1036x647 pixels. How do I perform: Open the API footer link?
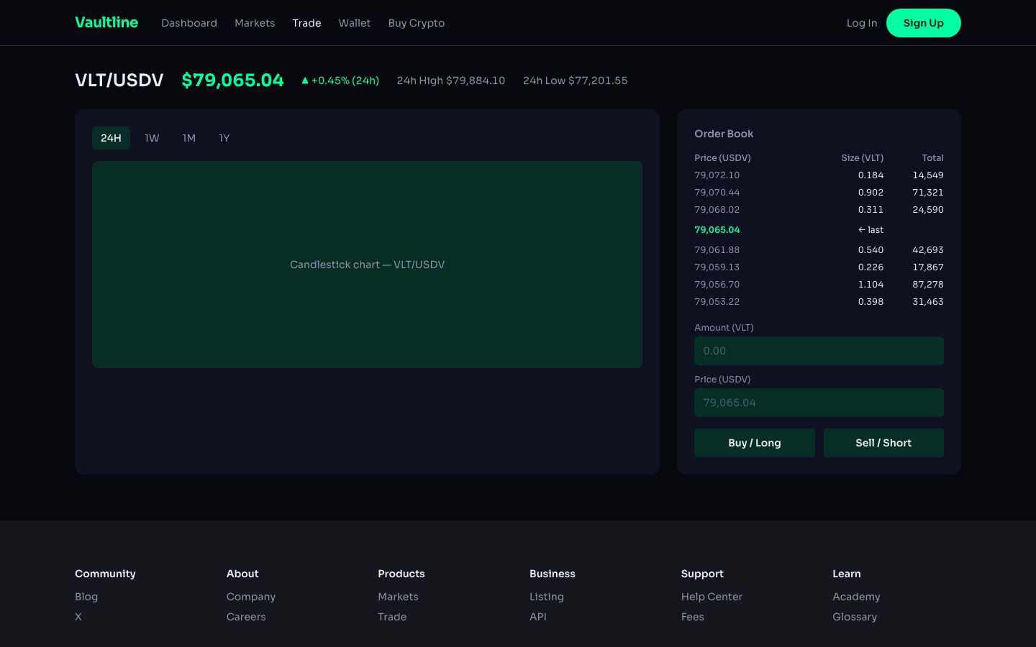[538, 617]
